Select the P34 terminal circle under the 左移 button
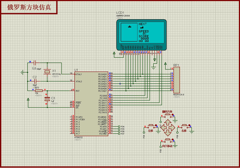240x168 pixels. pos(144,132)
